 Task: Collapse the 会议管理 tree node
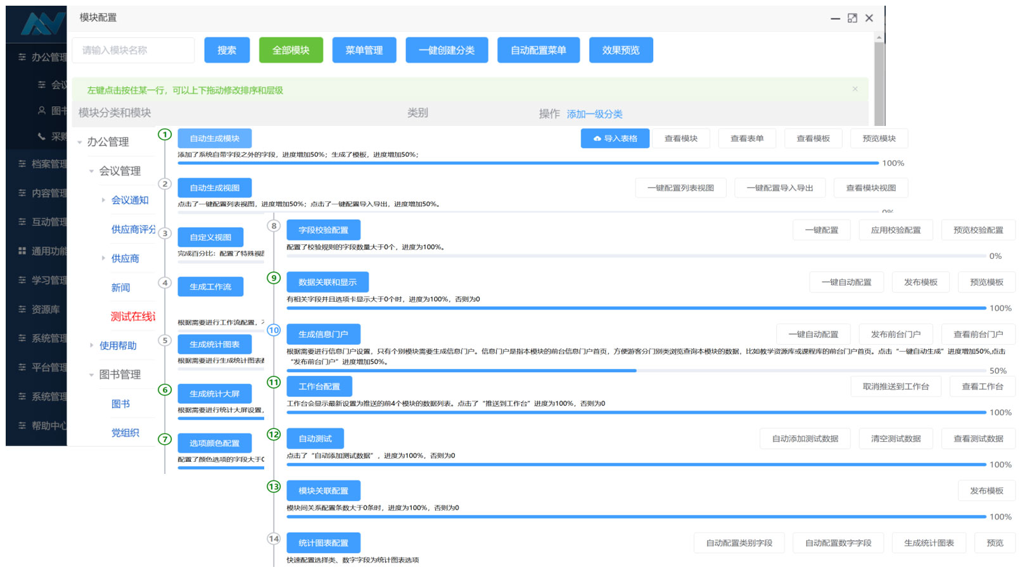click(x=91, y=171)
